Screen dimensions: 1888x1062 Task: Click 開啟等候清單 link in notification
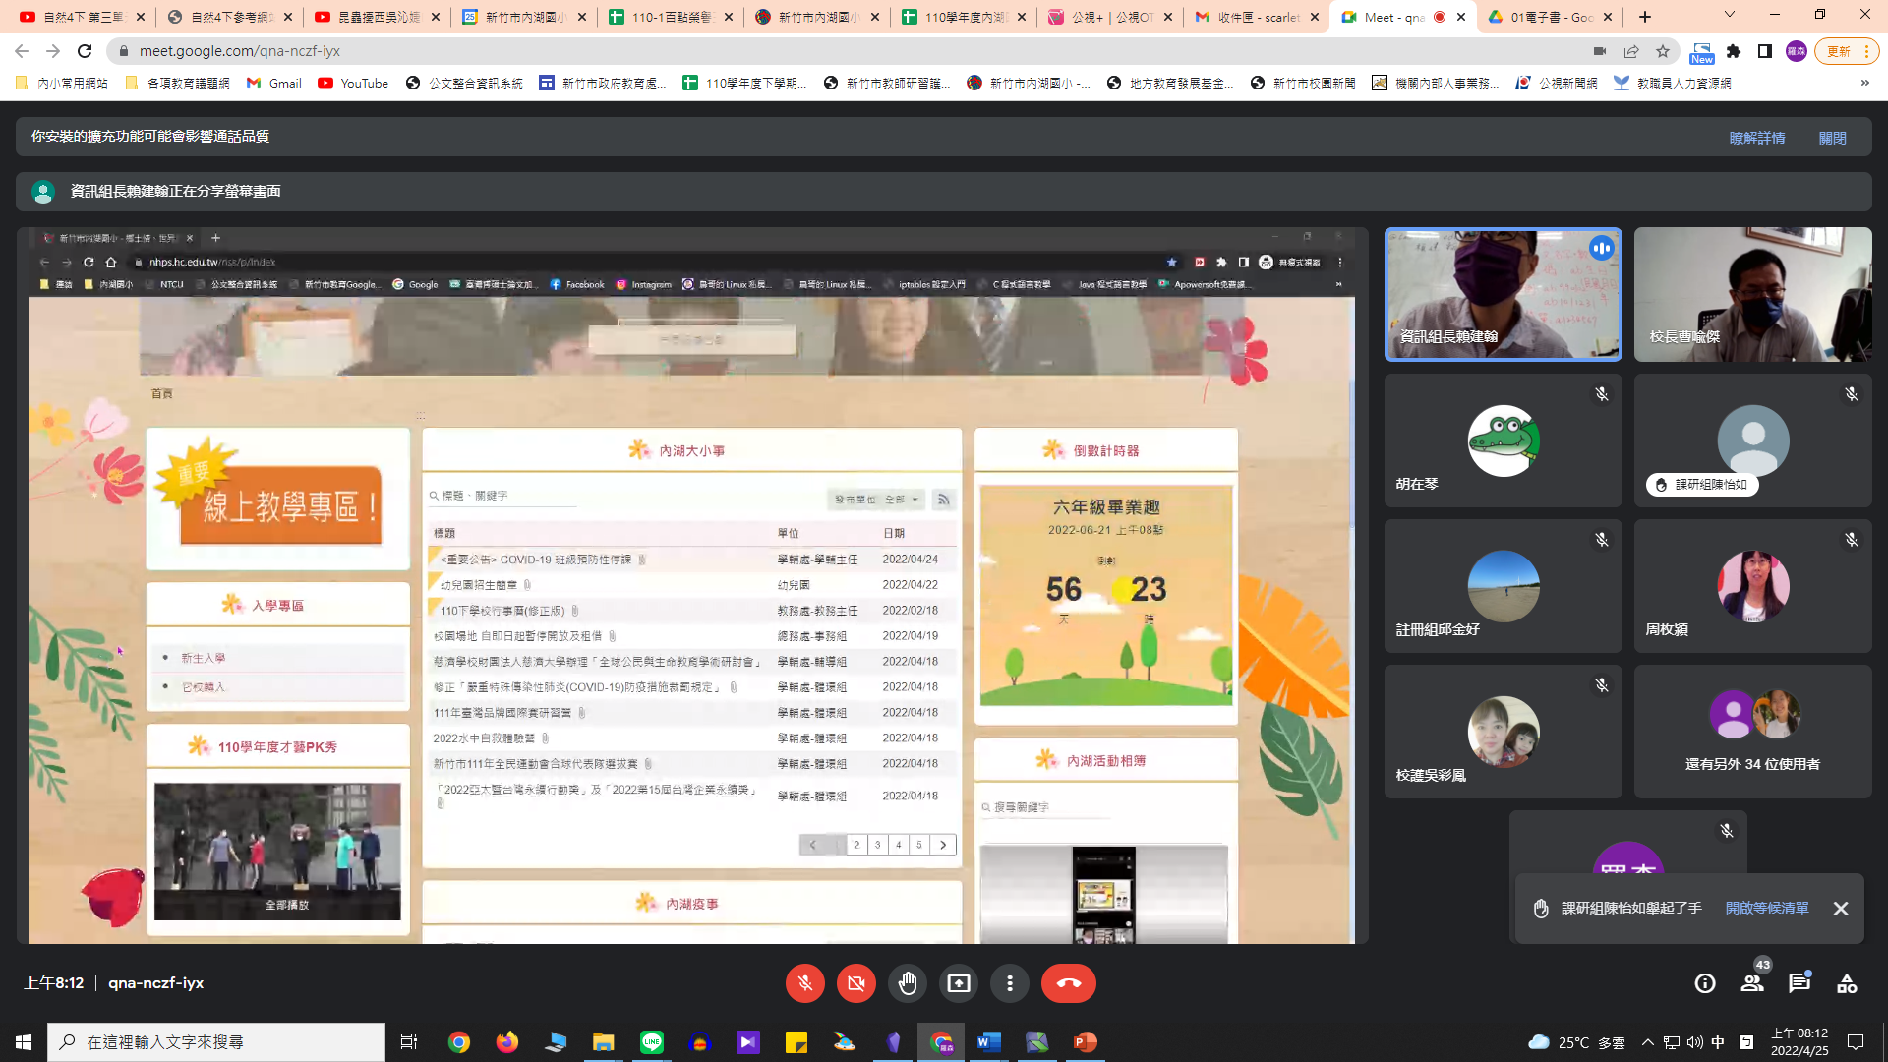pyautogui.click(x=1767, y=908)
